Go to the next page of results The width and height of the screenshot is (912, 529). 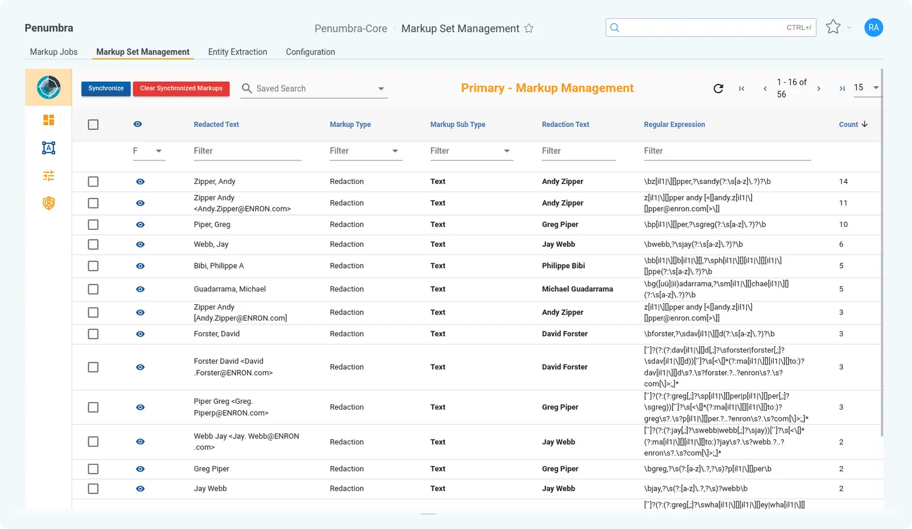tap(818, 88)
